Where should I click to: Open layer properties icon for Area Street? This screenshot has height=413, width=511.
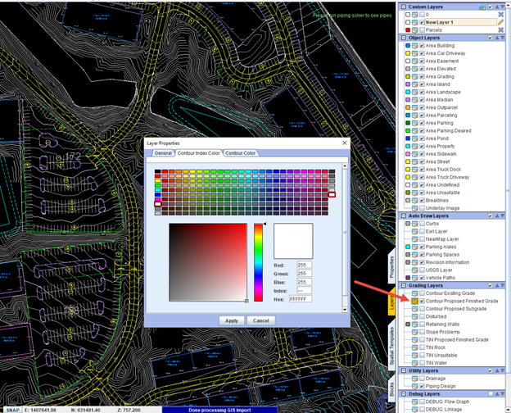[x=414, y=161]
